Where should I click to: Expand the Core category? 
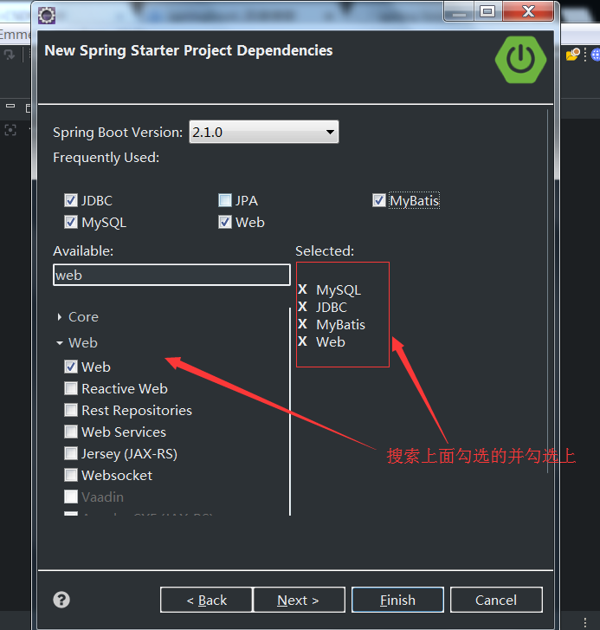[x=60, y=317]
